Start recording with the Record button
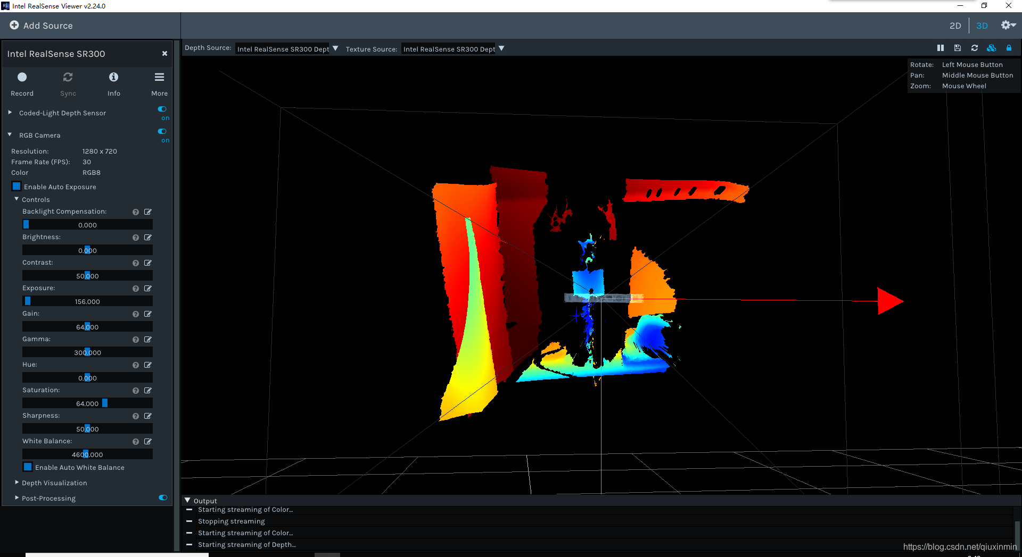 pos(22,77)
